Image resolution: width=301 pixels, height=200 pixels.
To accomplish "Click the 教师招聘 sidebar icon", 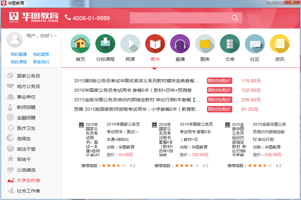I will click(x=10, y=107).
